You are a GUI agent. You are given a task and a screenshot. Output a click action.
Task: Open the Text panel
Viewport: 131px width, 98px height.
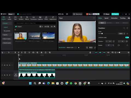[15, 18]
